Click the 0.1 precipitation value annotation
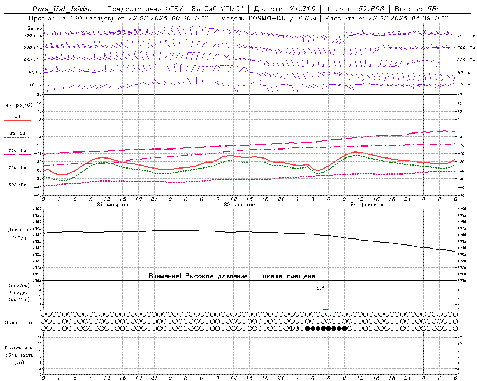This screenshot has width=477, height=381. pos(320,288)
